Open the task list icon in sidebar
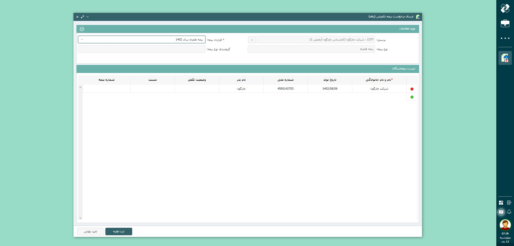This screenshot has width=514, height=246. click(509, 203)
